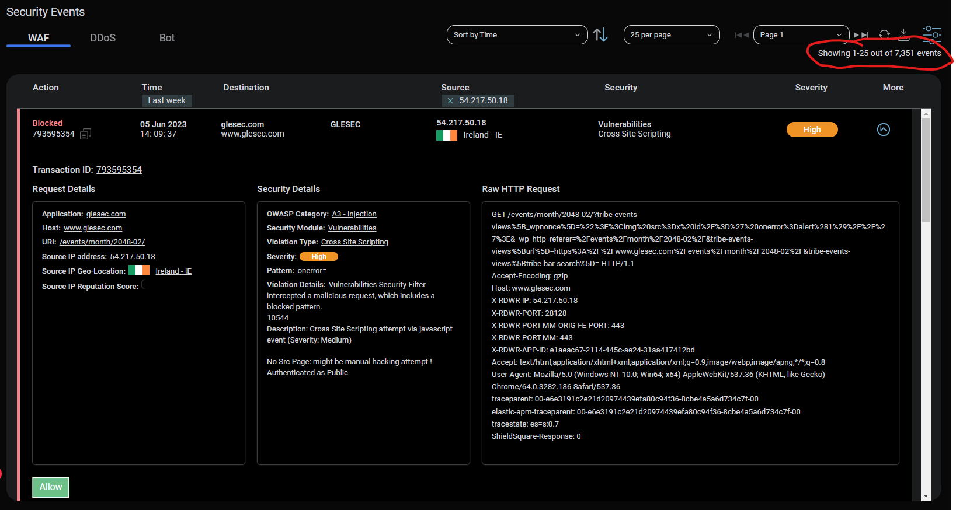Open the Last week time filter
Viewport: 956px width, 510px height.
[x=167, y=100]
